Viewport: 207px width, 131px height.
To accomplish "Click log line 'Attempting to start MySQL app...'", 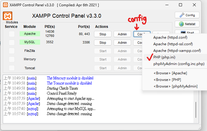I will [x=71, y=109].
